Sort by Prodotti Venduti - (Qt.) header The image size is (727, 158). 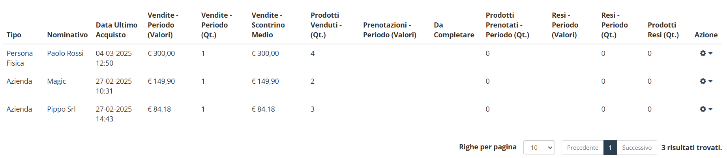326,25
